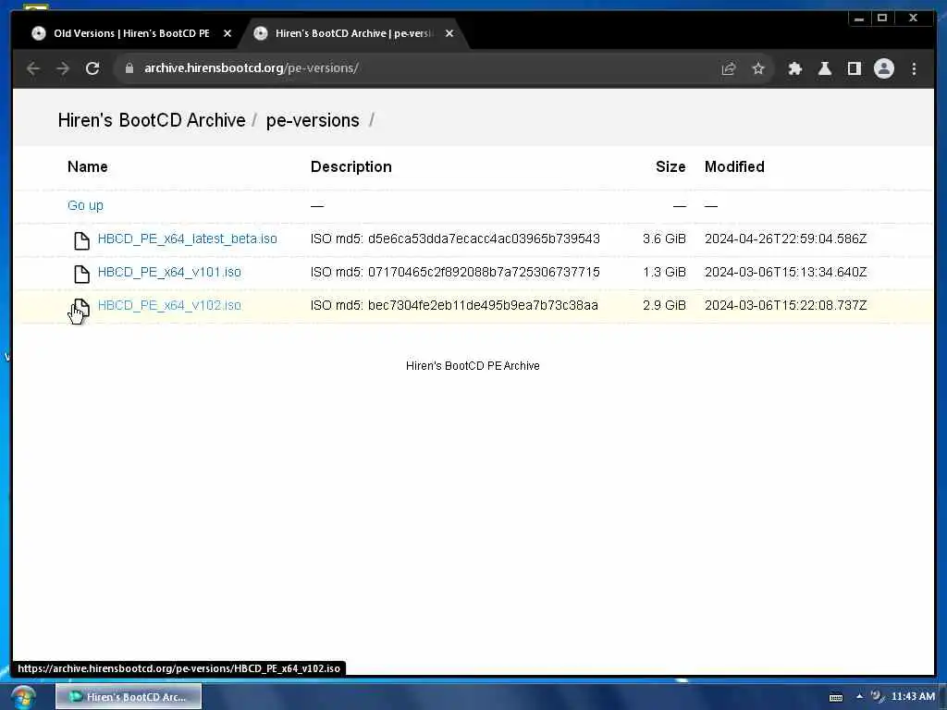Open the Chrome three-dot menu

tap(914, 68)
